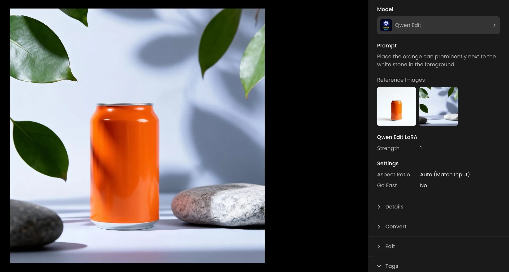The width and height of the screenshot is (509, 272).
Task: Expand the Details section
Action: (394, 207)
